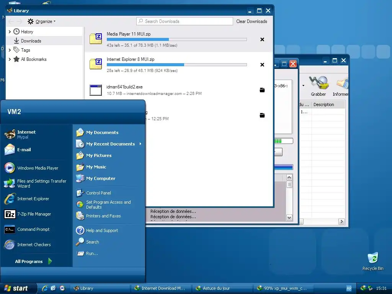The image size is (392, 294).
Task: Open Files and Settings Transfer Wizard
Action: [x=36, y=183]
